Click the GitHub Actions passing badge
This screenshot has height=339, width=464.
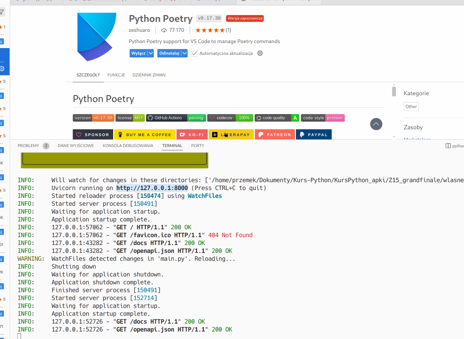[176, 118]
